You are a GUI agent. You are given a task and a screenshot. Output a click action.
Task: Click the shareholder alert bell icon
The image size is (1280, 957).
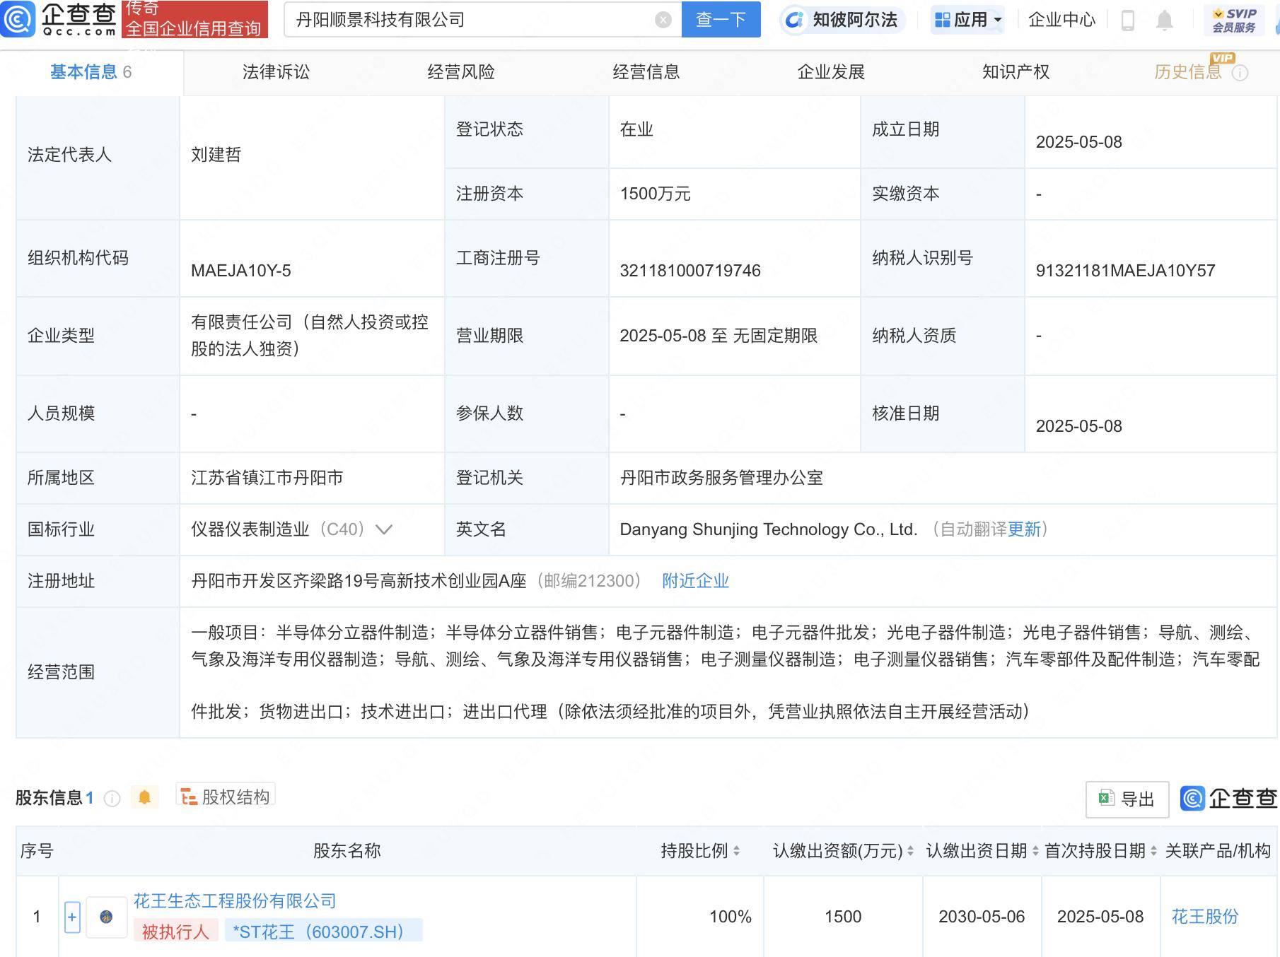(x=144, y=798)
